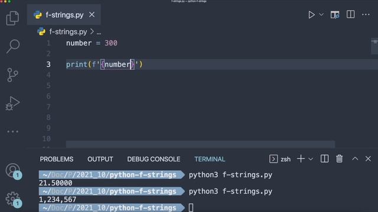Viewport: 378px width, 212px height.
Task: Split the terminal panel
Action: (x=324, y=159)
